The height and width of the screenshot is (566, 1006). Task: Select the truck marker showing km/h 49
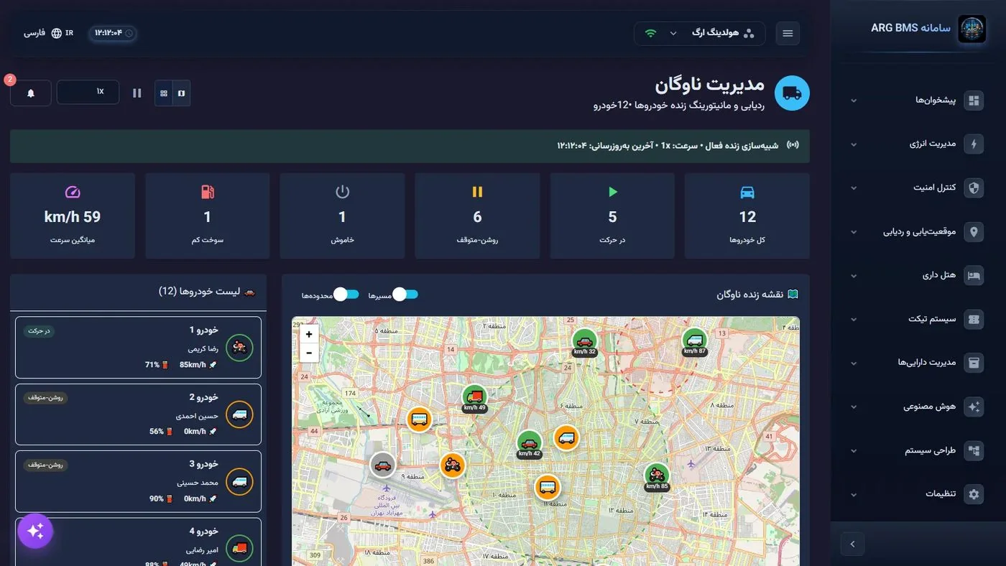(x=474, y=396)
